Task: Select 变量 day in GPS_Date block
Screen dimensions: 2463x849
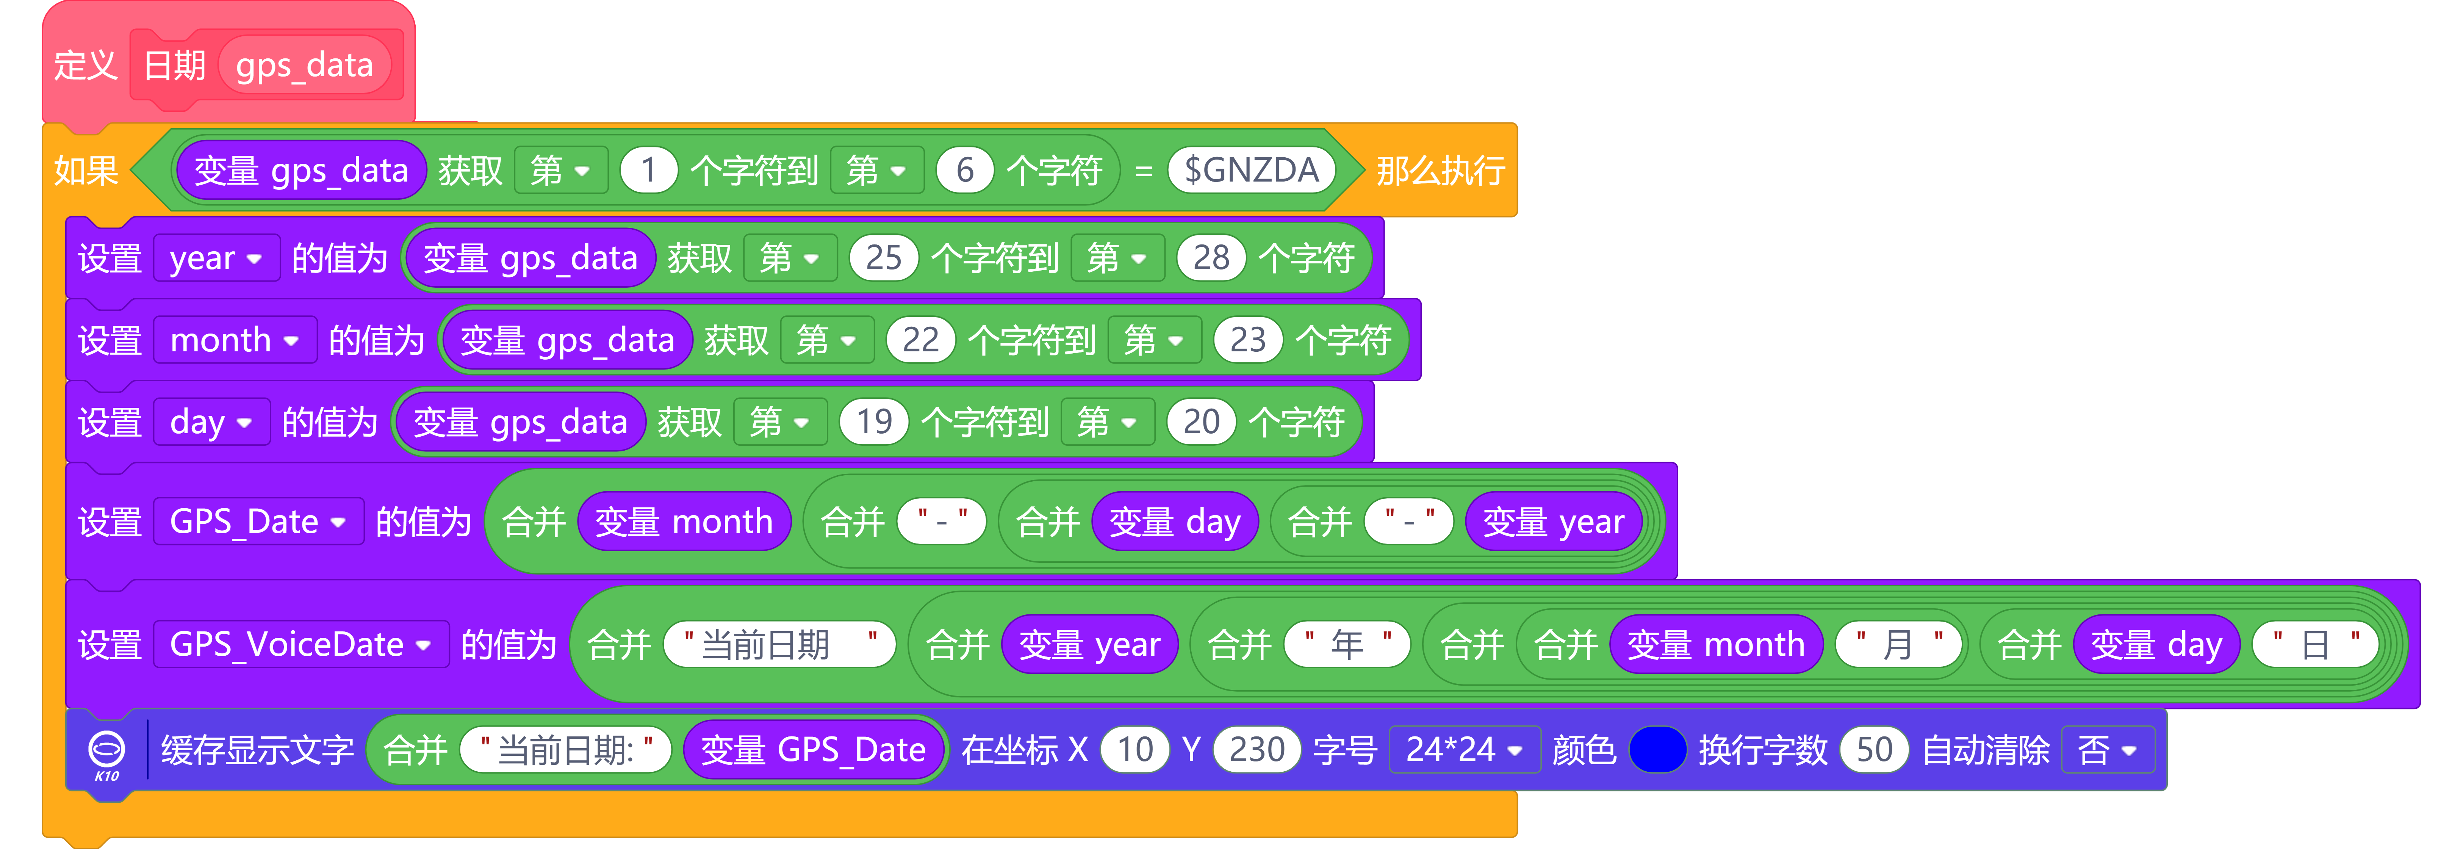Action: [x=1174, y=522]
